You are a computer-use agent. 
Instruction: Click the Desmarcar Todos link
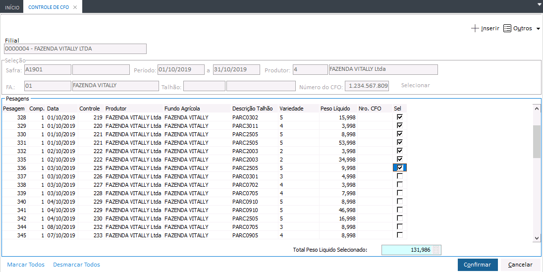click(76, 265)
